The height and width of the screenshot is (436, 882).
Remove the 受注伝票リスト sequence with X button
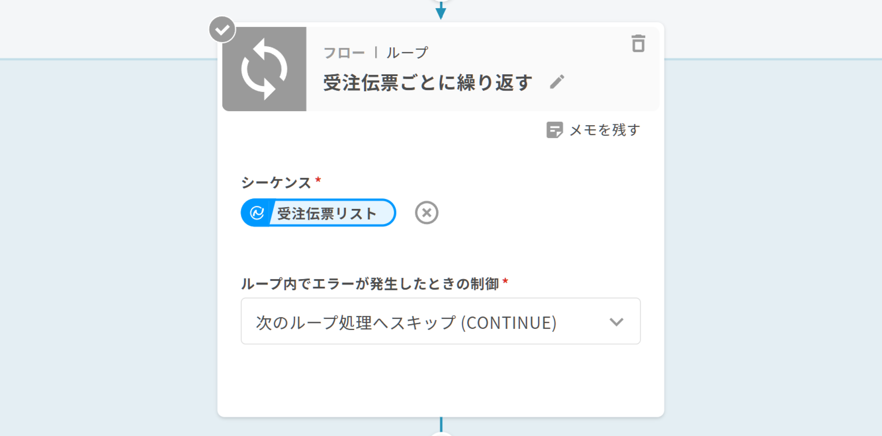point(427,213)
